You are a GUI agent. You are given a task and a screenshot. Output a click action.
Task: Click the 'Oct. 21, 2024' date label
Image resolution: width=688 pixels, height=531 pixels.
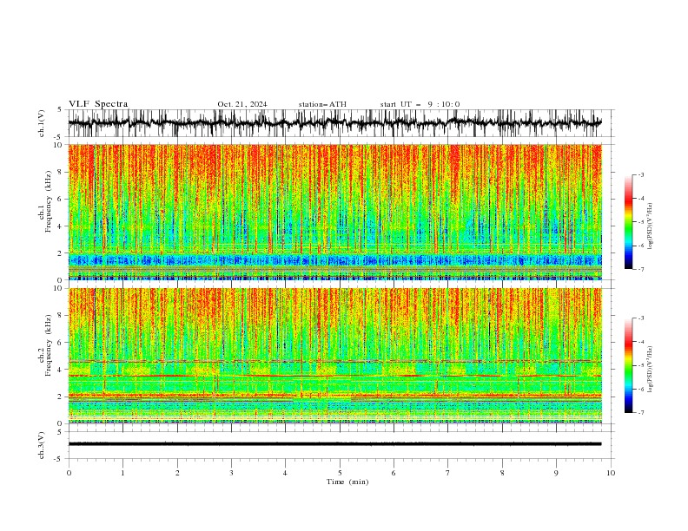click(x=242, y=104)
